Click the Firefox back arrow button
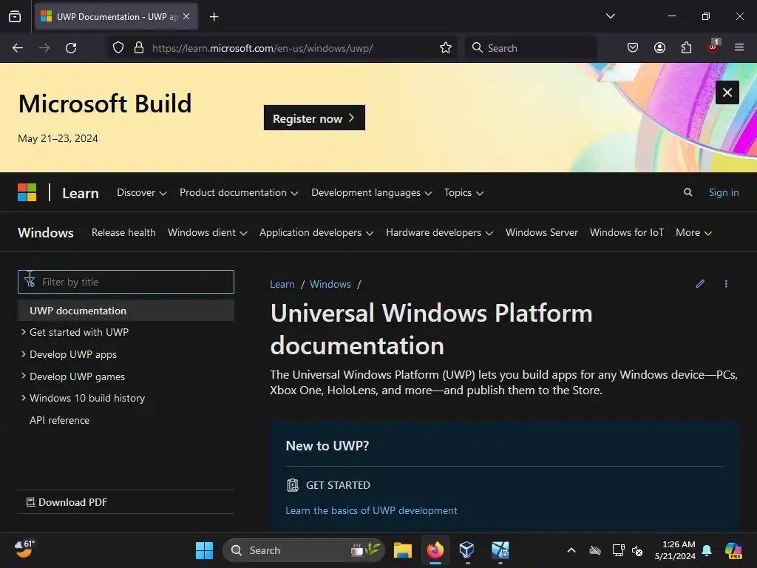757x568 pixels. (18, 48)
